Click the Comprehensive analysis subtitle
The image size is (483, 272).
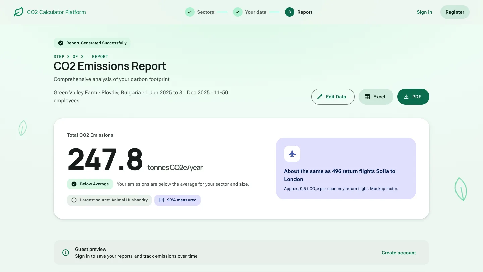(112, 79)
